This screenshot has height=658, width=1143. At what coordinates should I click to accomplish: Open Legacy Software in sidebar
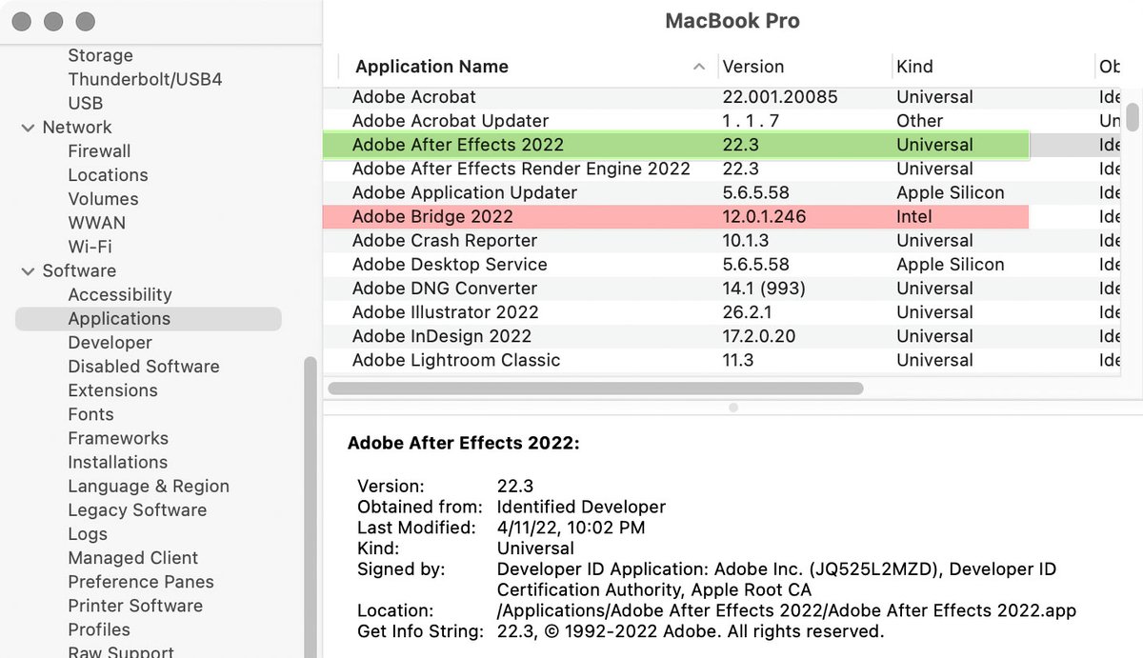click(x=137, y=509)
